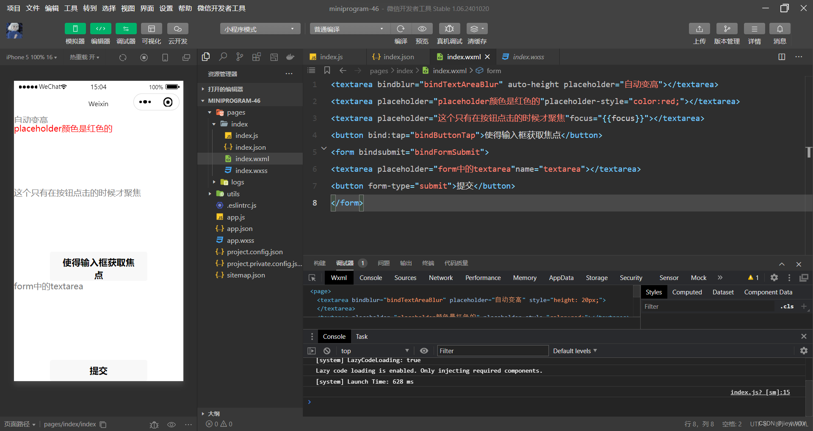Open the iPhone 5 device dropdown
813x431 pixels.
click(31, 57)
